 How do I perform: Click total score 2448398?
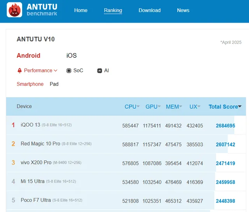pyautogui.click(x=226, y=201)
